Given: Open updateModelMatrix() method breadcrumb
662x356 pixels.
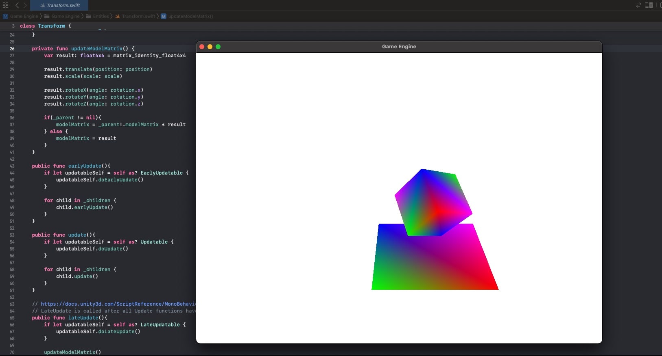Looking at the screenshot, I should click(187, 16).
